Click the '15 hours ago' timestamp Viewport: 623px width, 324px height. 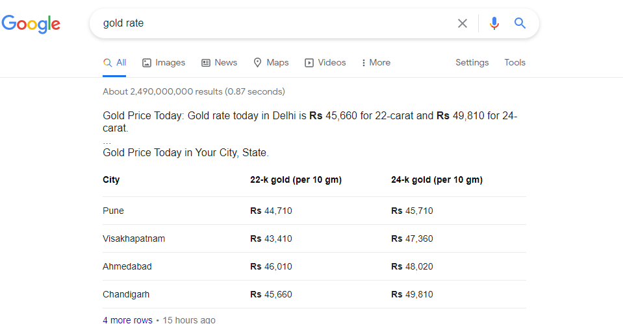[189, 319]
